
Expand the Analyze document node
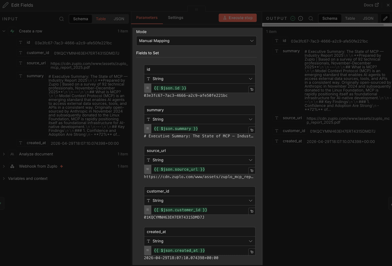(x=4, y=154)
